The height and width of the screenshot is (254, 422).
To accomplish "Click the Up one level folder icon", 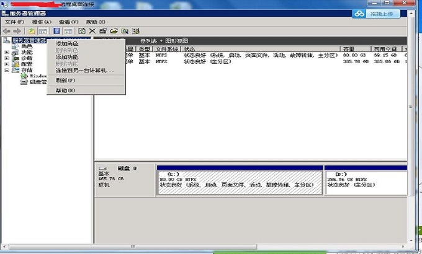I will (x=31, y=30).
